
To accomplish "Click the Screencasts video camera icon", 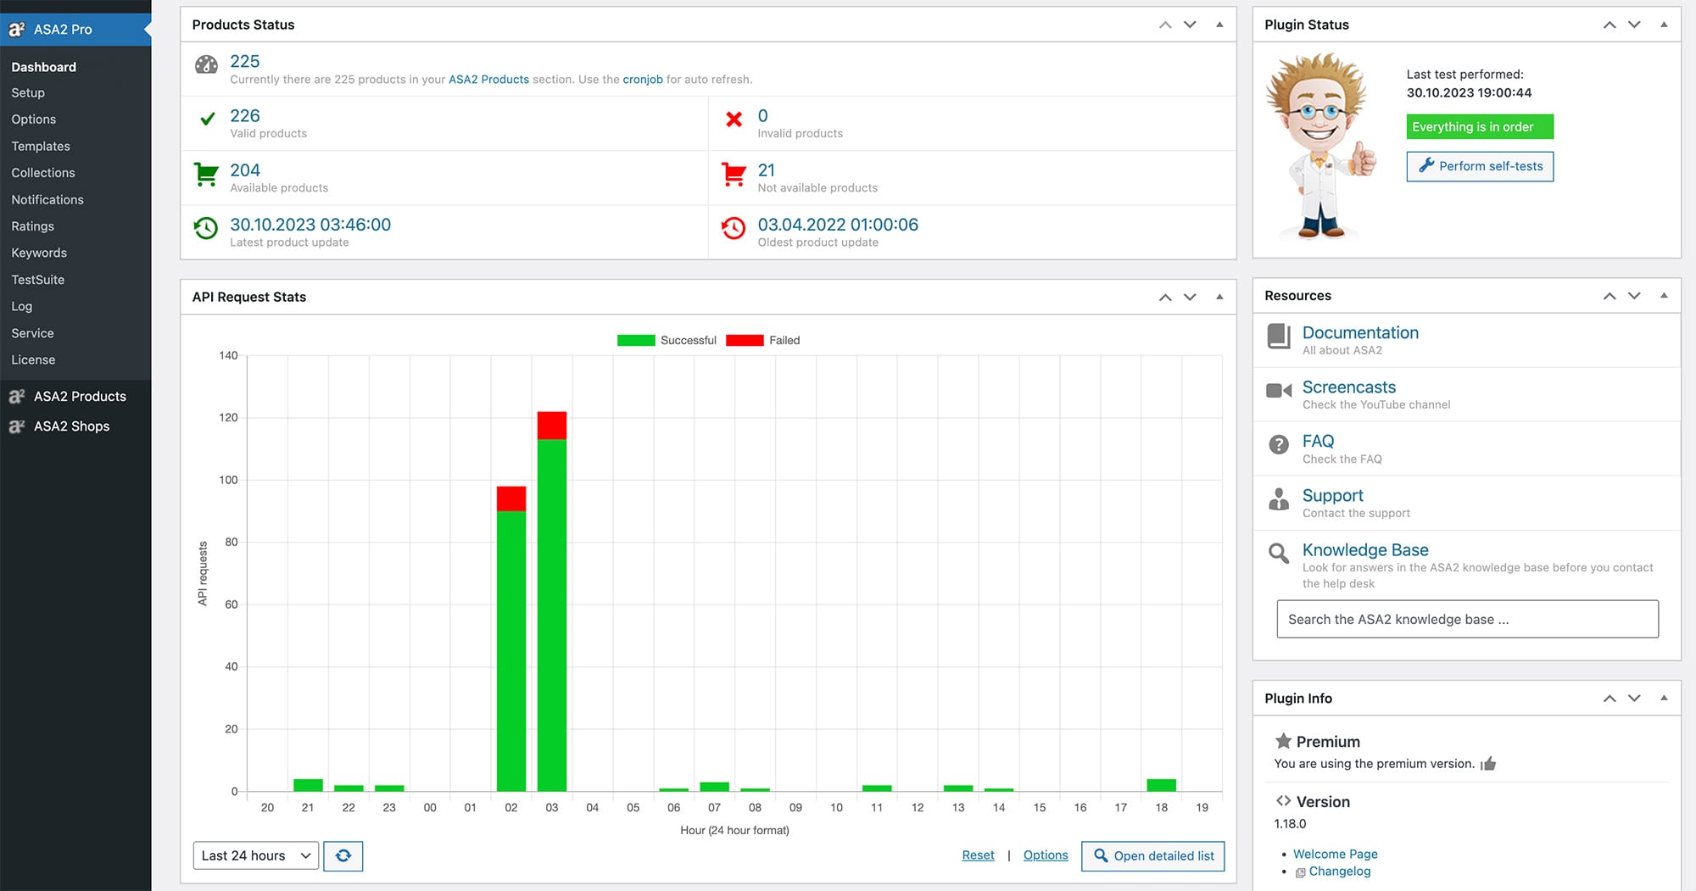I will (1279, 391).
